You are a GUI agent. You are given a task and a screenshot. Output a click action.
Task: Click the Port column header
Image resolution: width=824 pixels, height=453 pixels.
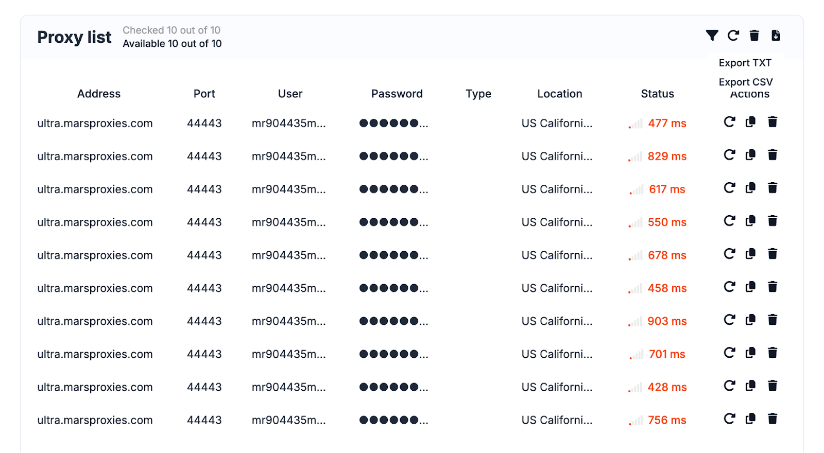tap(204, 94)
